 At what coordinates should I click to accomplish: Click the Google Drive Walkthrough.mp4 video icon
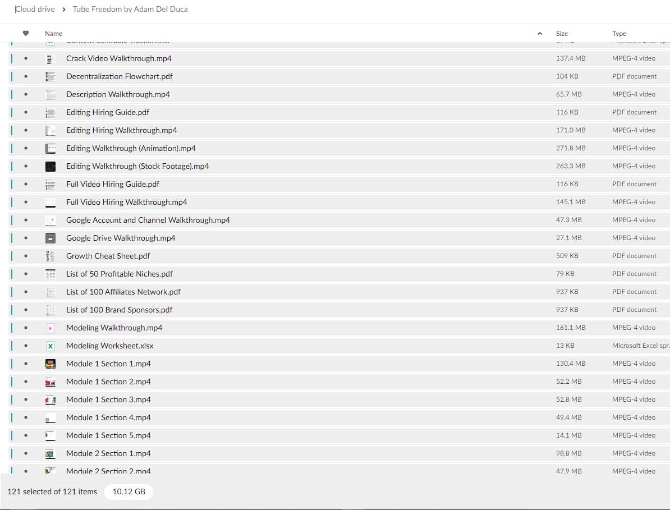coord(51,238)
